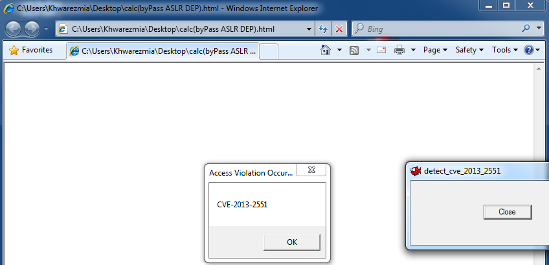Click the RSS Feeds icon
This screenshot has height=265, width=549.
(x=354, y=51)
